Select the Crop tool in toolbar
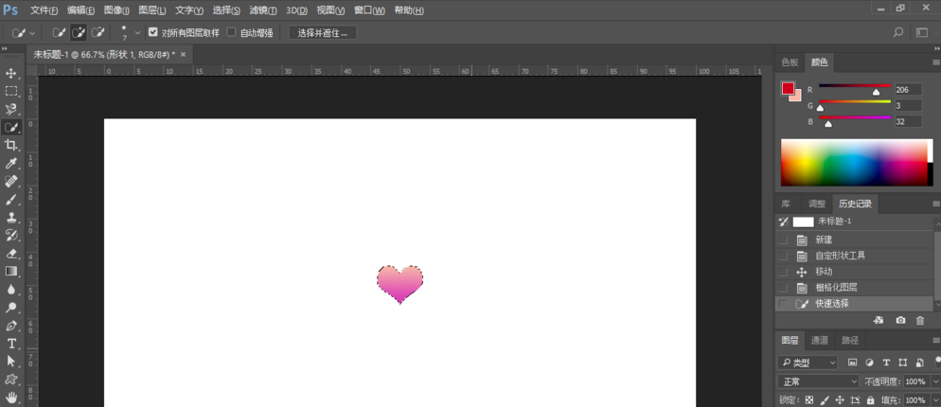Viewport: 941px width, 407px height. 10,145
